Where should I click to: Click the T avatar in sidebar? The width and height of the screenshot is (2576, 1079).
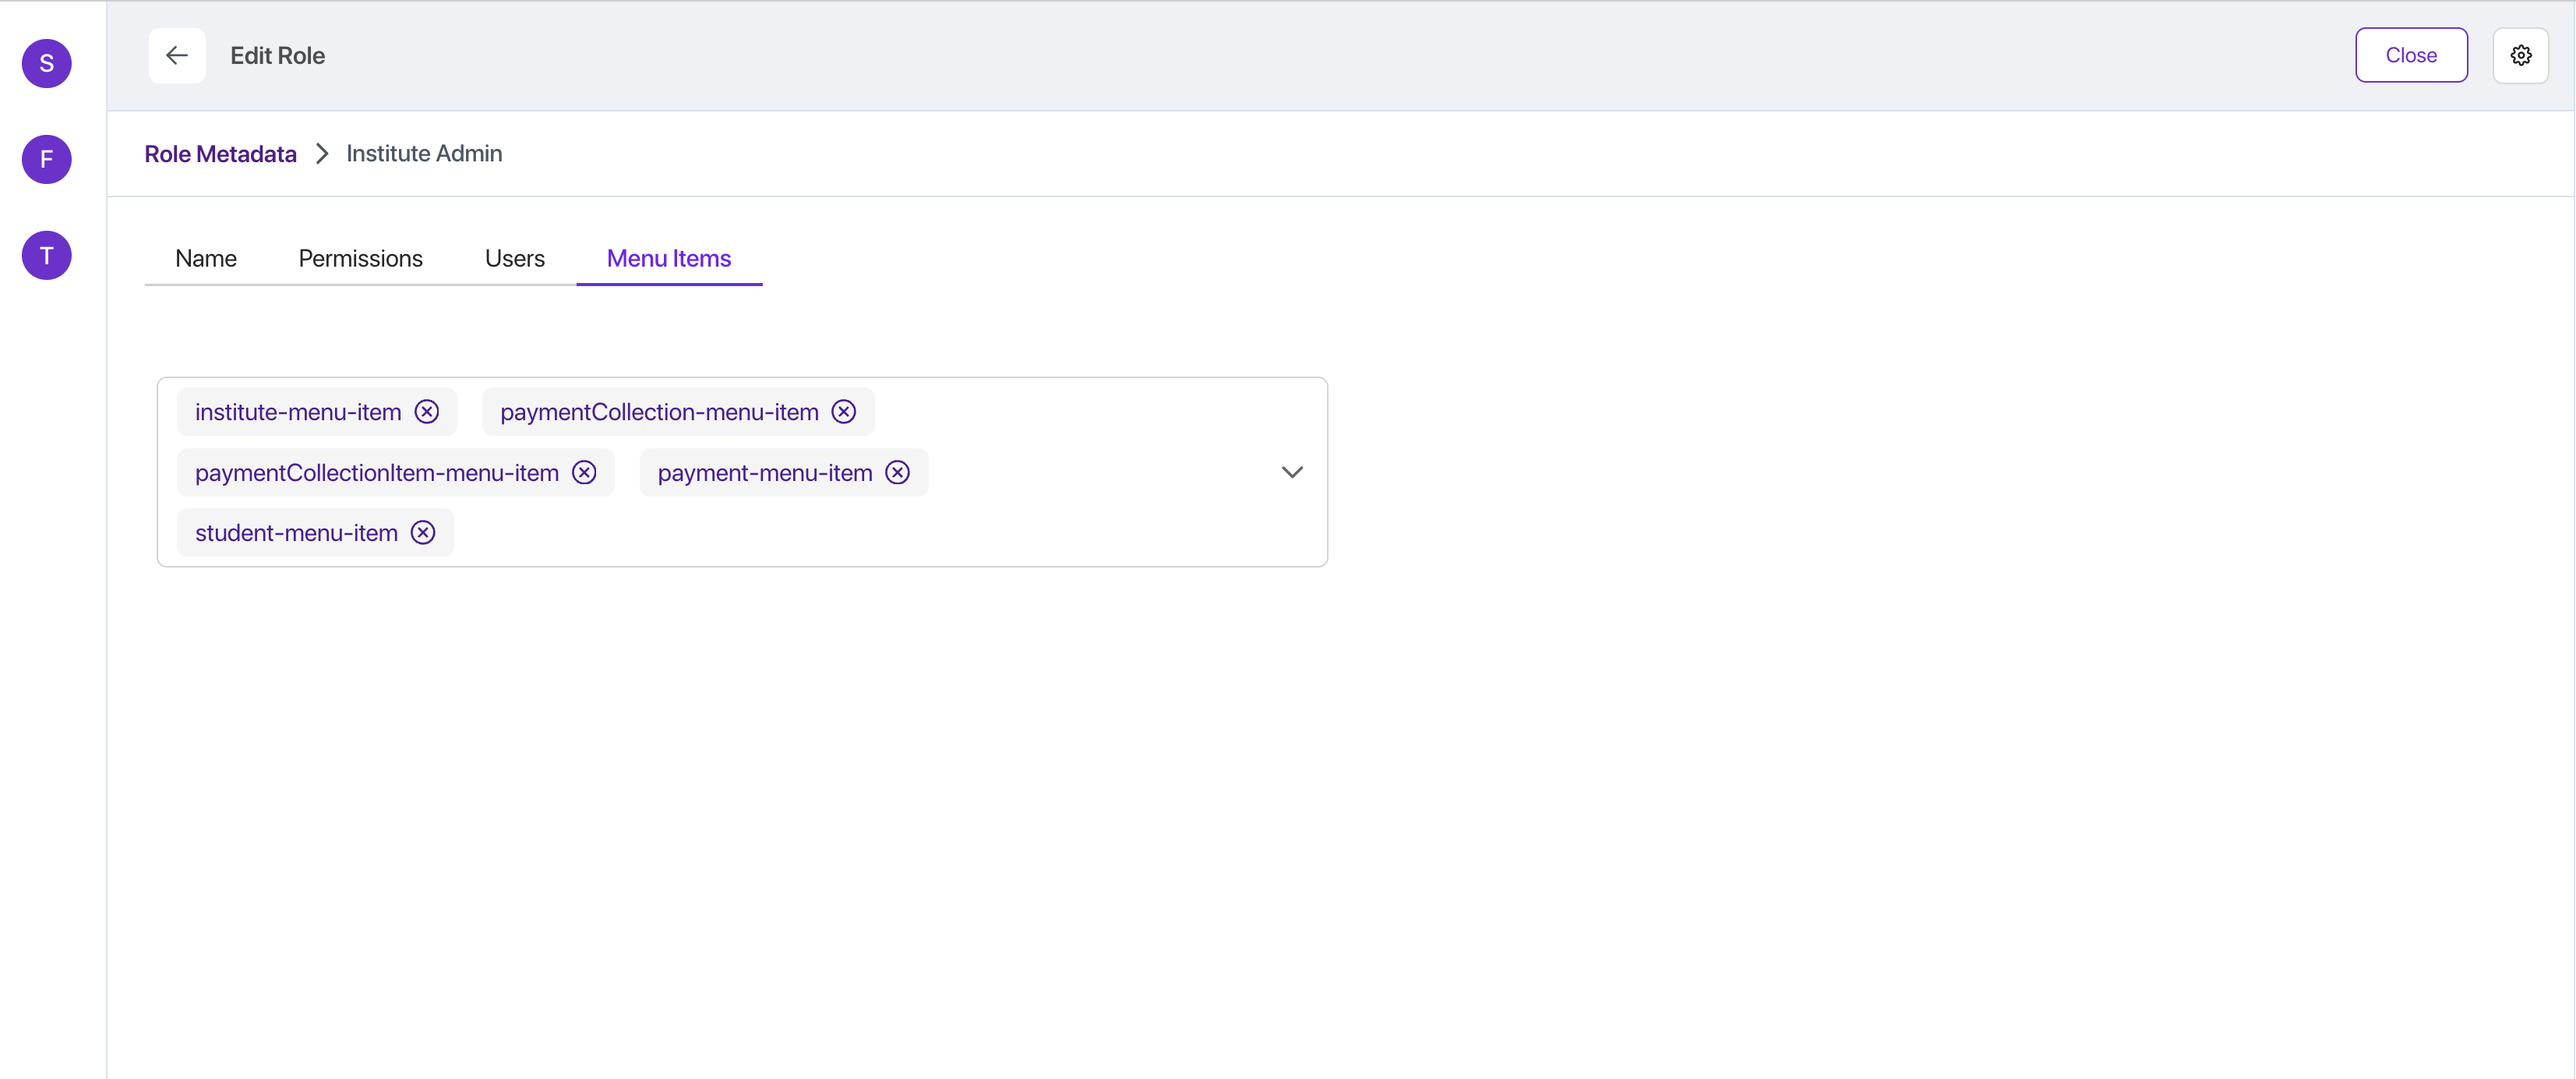tap(47, 256)
